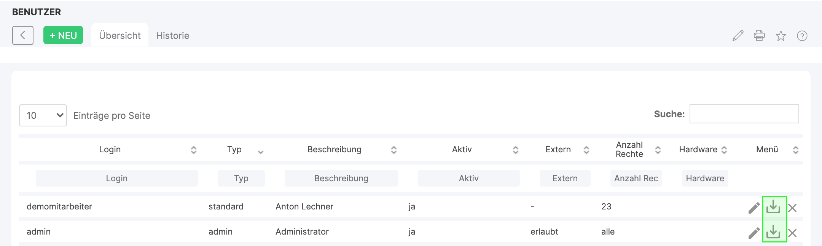The image size is (822, 246).
Task: Open the entries per page dropdown
Action: (43, 115)
